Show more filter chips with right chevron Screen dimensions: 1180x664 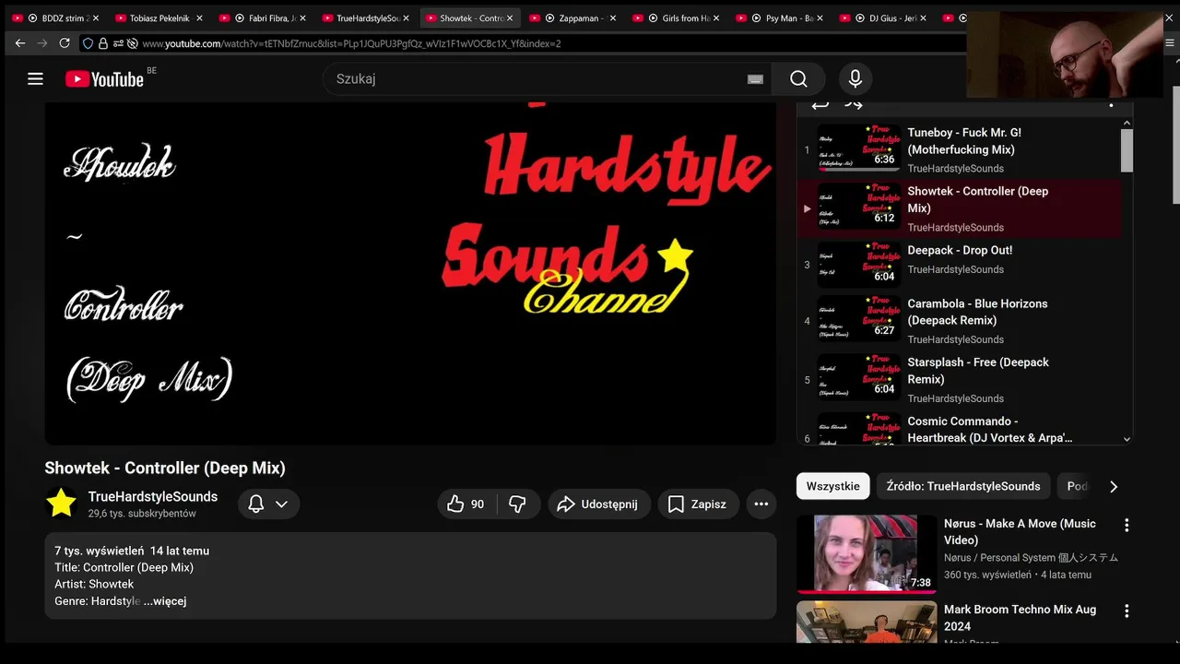click(x=1114, y=487)
